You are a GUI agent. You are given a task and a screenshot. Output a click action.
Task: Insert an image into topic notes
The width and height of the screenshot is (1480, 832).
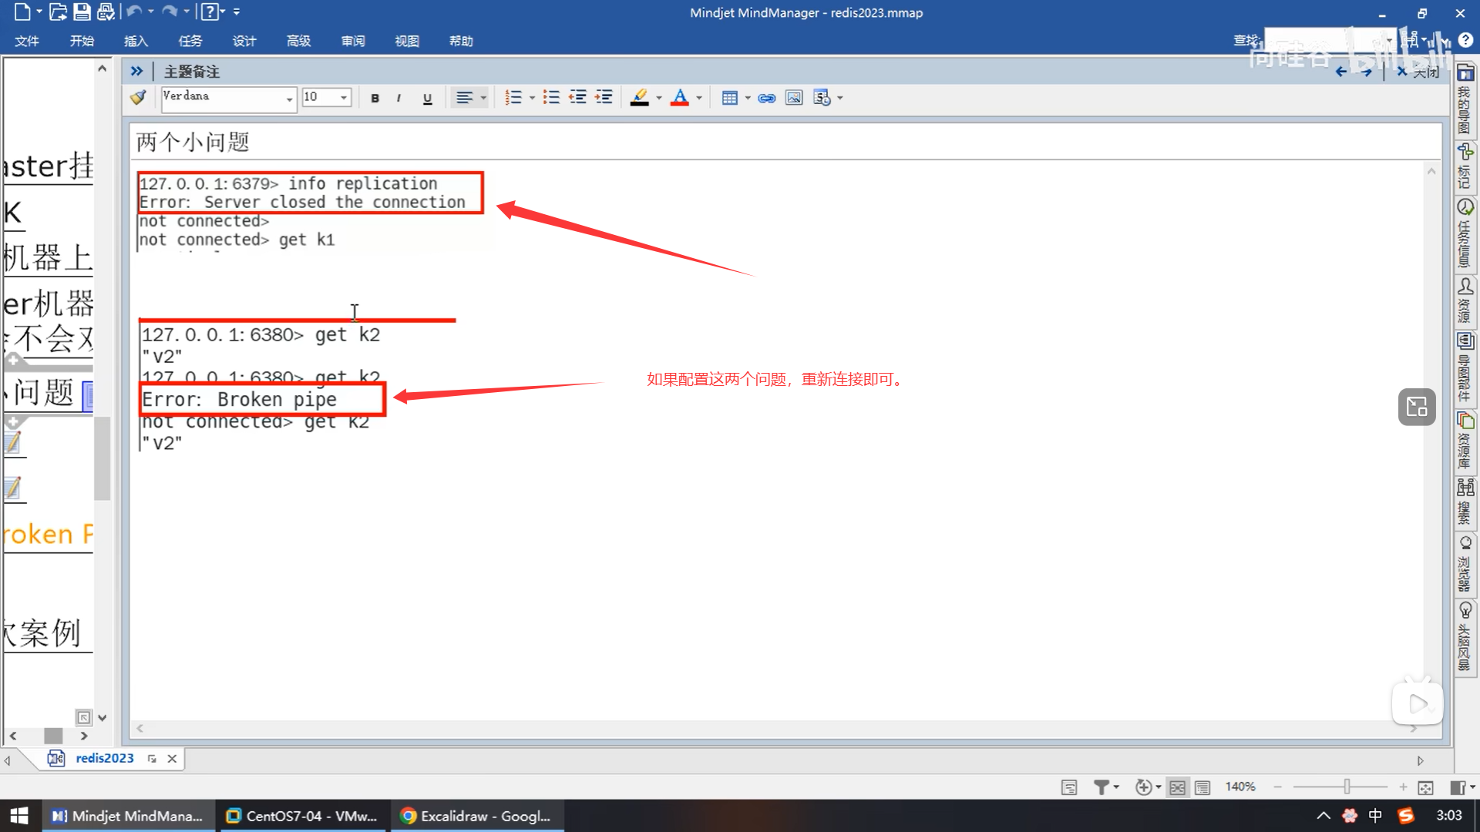pyautogui.click(x=793, y=98)
